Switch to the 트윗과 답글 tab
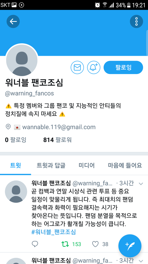This screenshot has width=148, height=264. [51, 166]
